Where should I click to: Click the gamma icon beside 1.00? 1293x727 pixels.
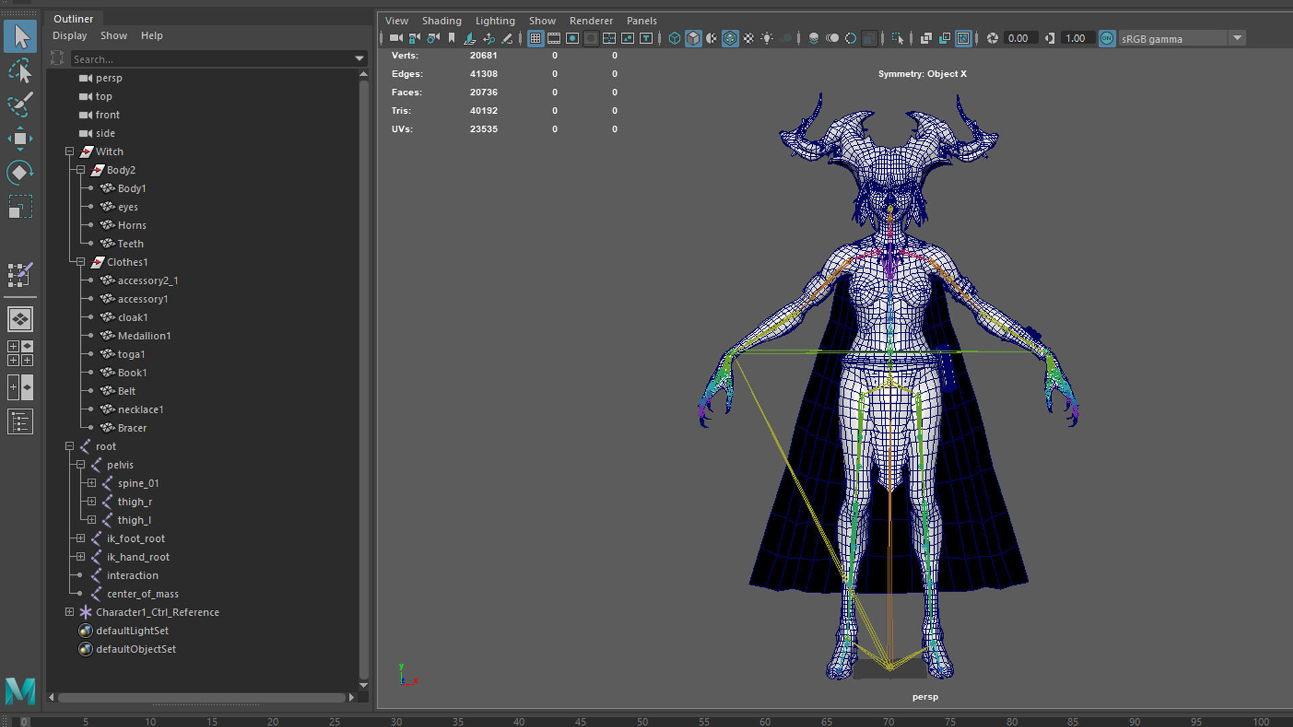point(1050,38)
